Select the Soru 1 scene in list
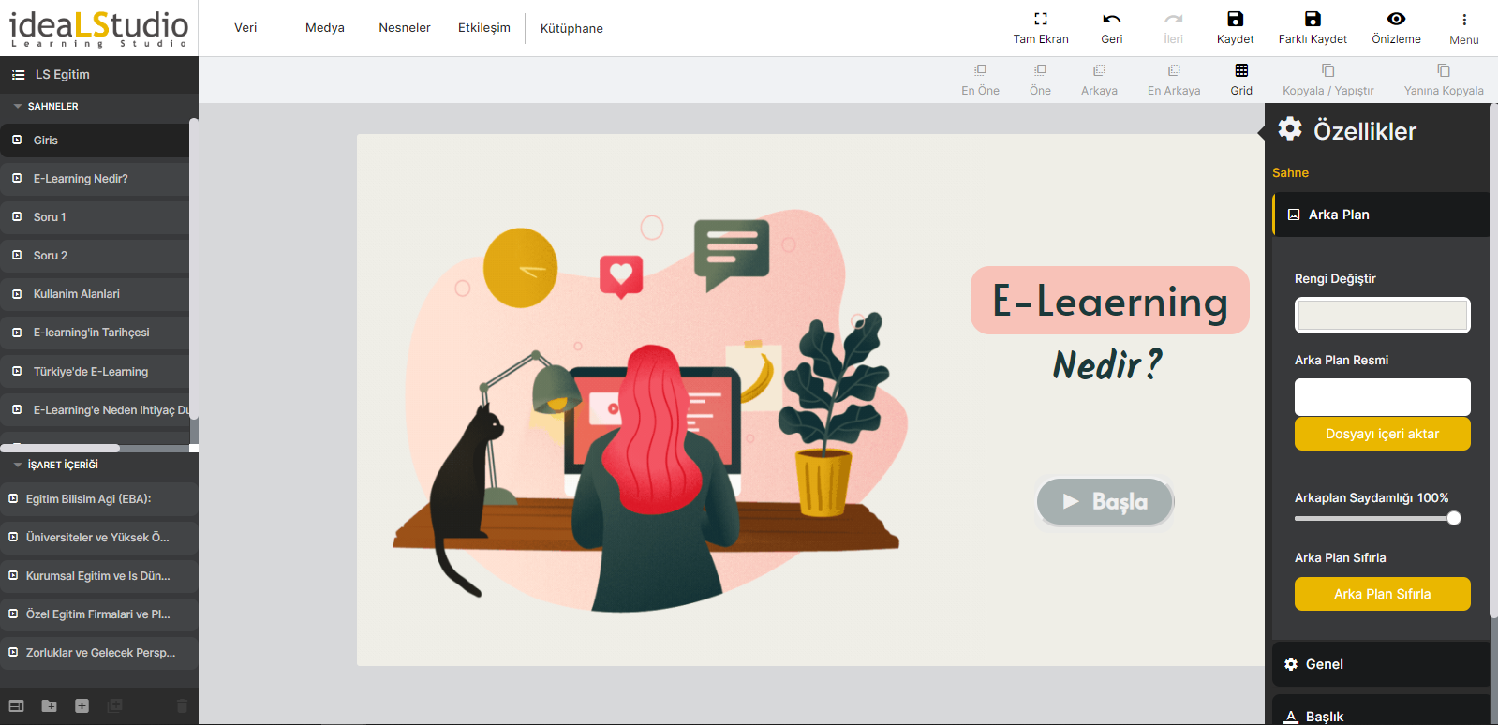This screenshot has width=1498, height=725. pos(50,217)
